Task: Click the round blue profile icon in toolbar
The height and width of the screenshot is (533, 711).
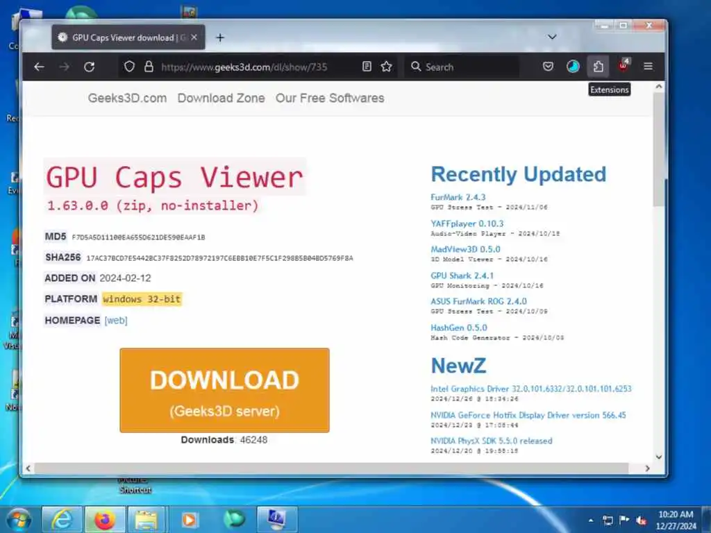Action: point(573,67)
